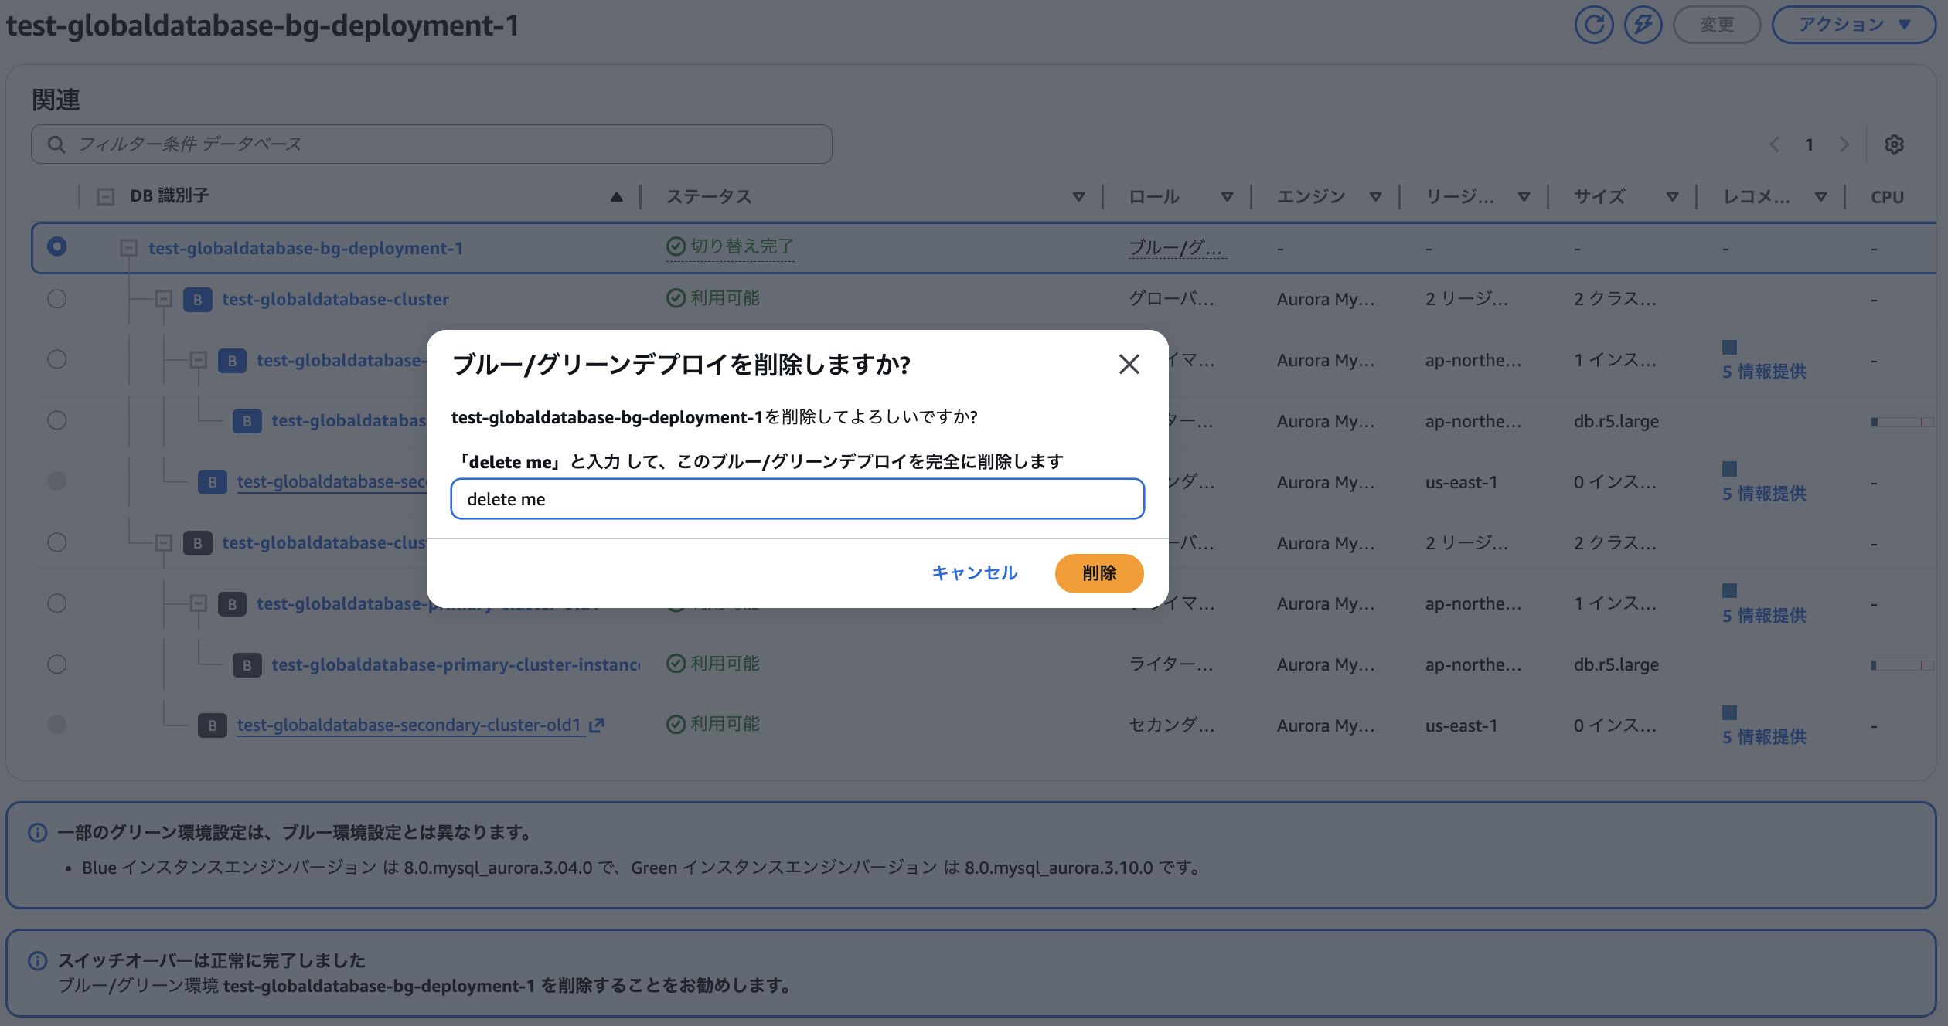Click external link icon beside secondary-cluster-old1

596,725
